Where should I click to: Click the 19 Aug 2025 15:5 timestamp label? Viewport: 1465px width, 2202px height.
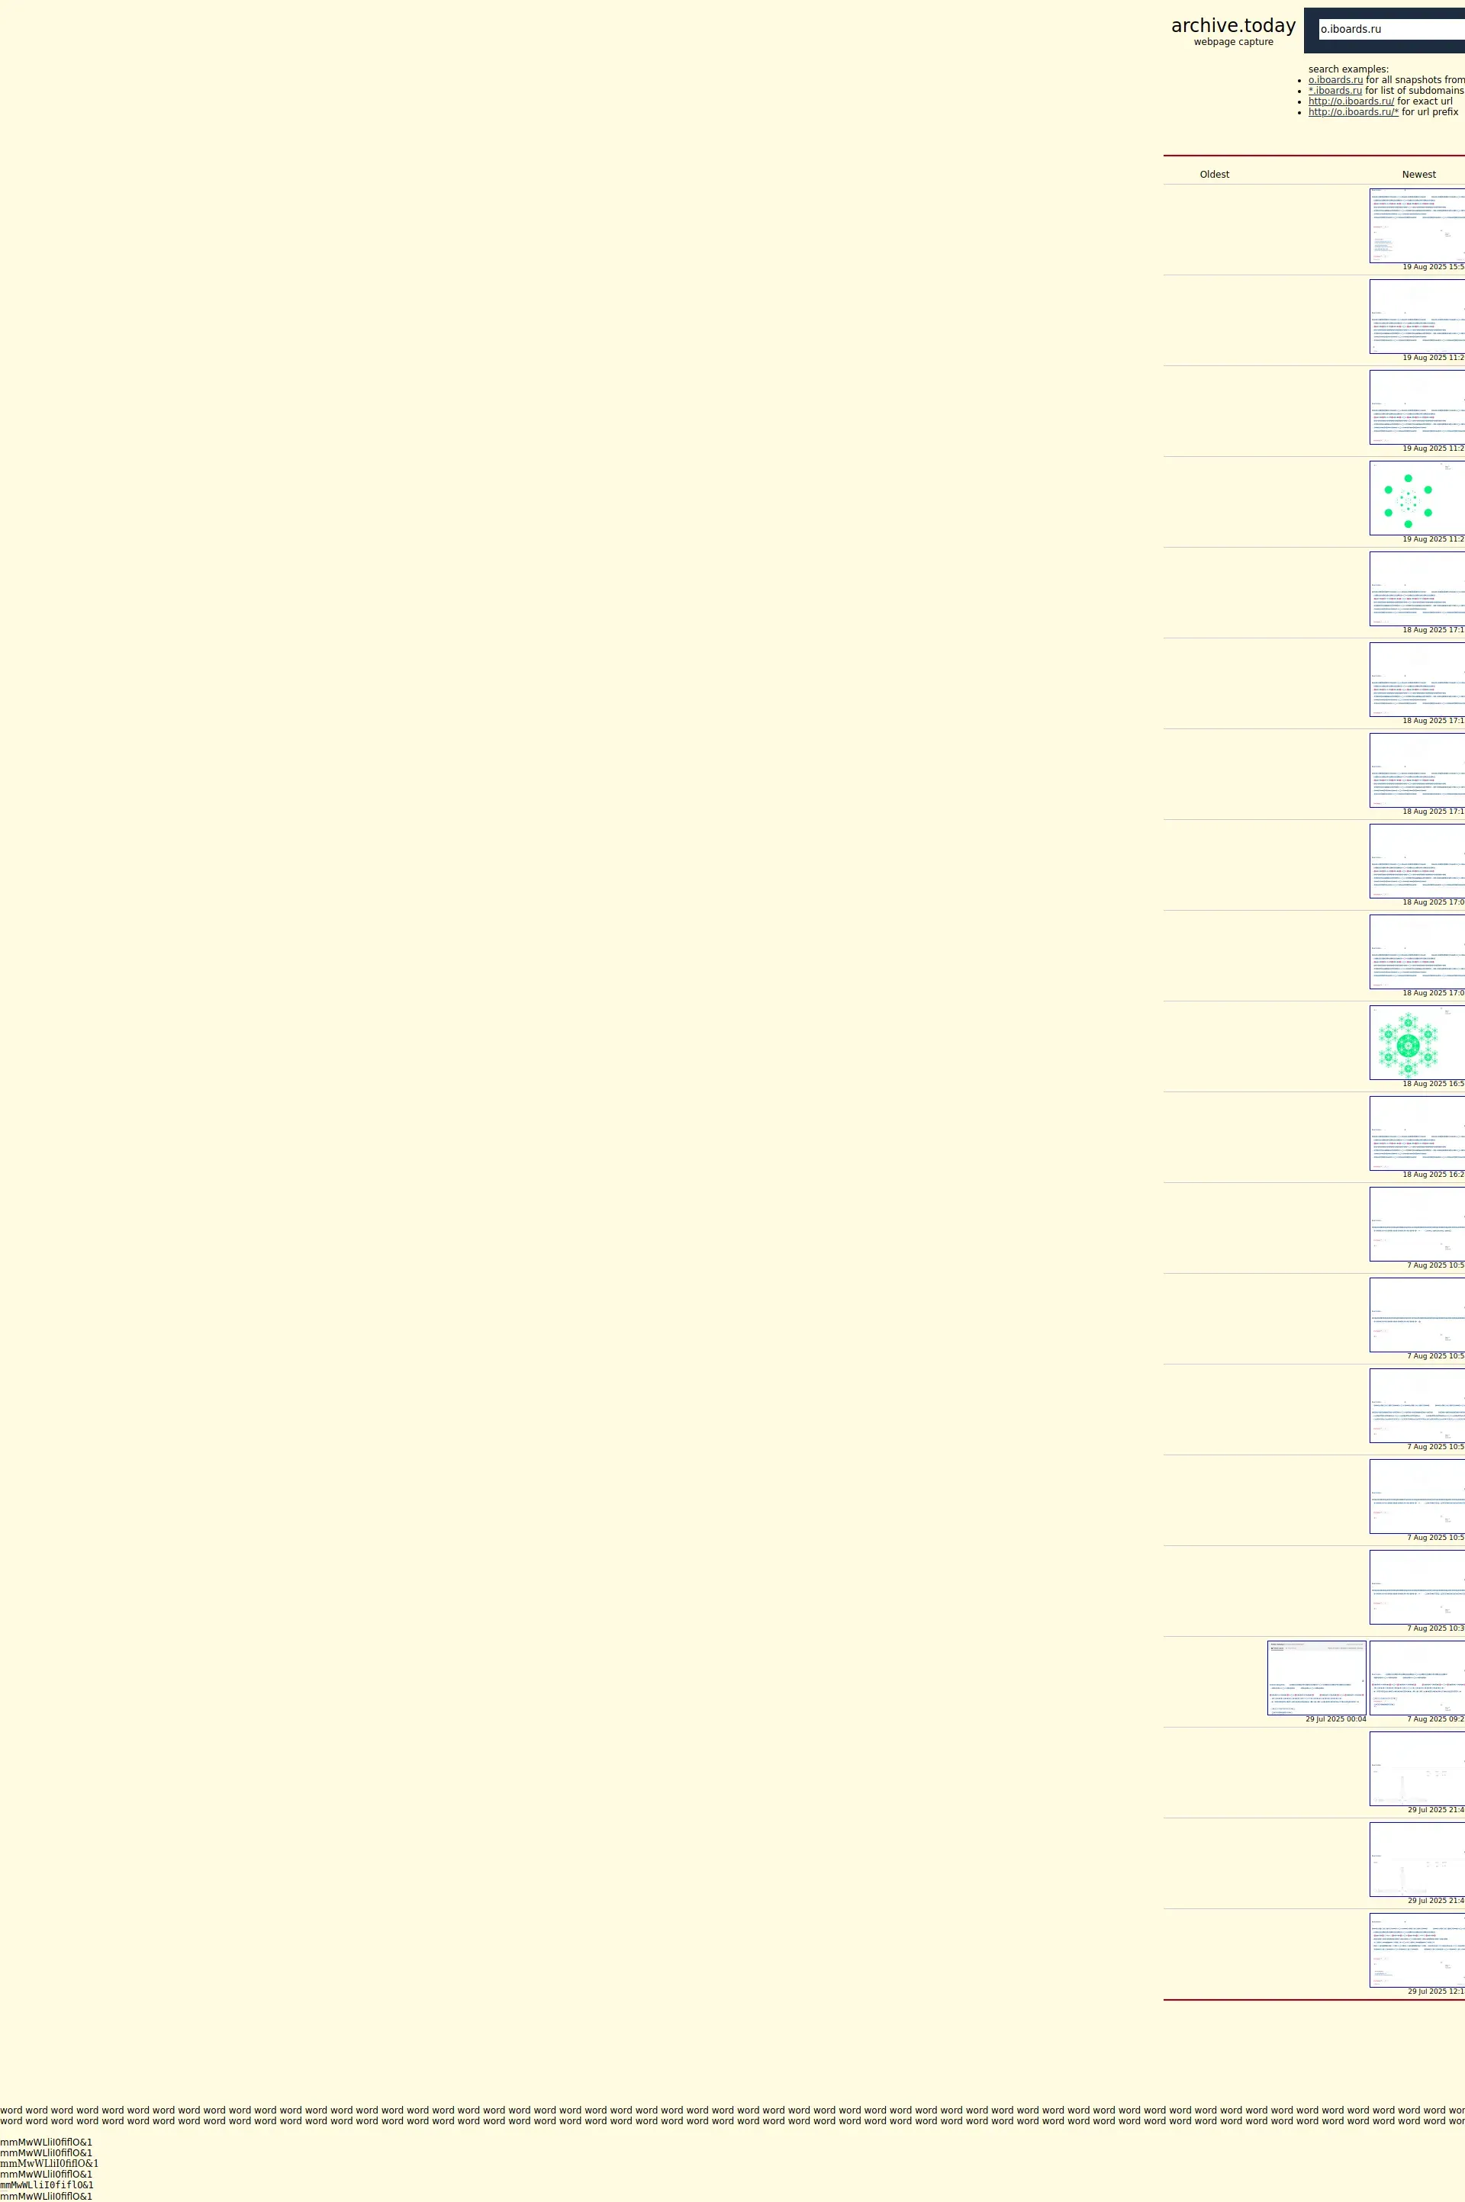coord(1432,267)
